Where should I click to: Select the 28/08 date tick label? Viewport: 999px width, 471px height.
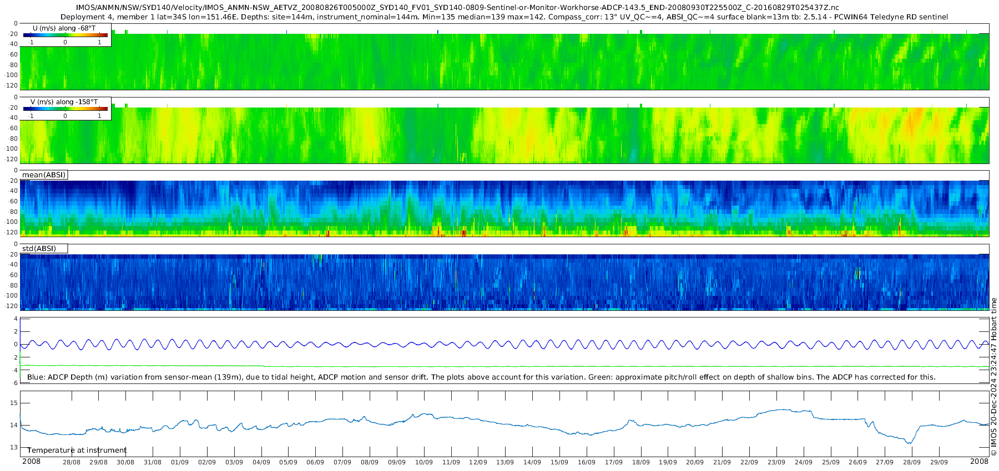coord(71,462)
